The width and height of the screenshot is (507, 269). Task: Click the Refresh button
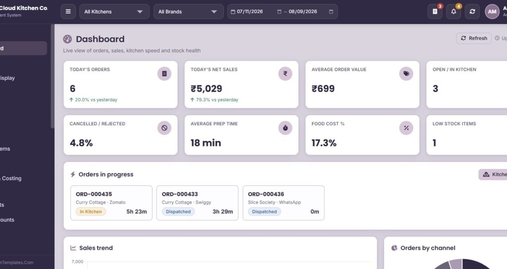pos(474,38)
